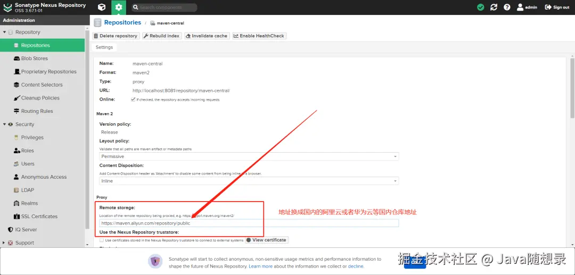This screenshot has width=575, height=275.
Task: Click Enable HealthCheck button
Action: click(259, 36)
